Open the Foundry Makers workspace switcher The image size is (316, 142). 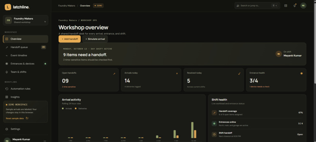(x=25, y=20)
